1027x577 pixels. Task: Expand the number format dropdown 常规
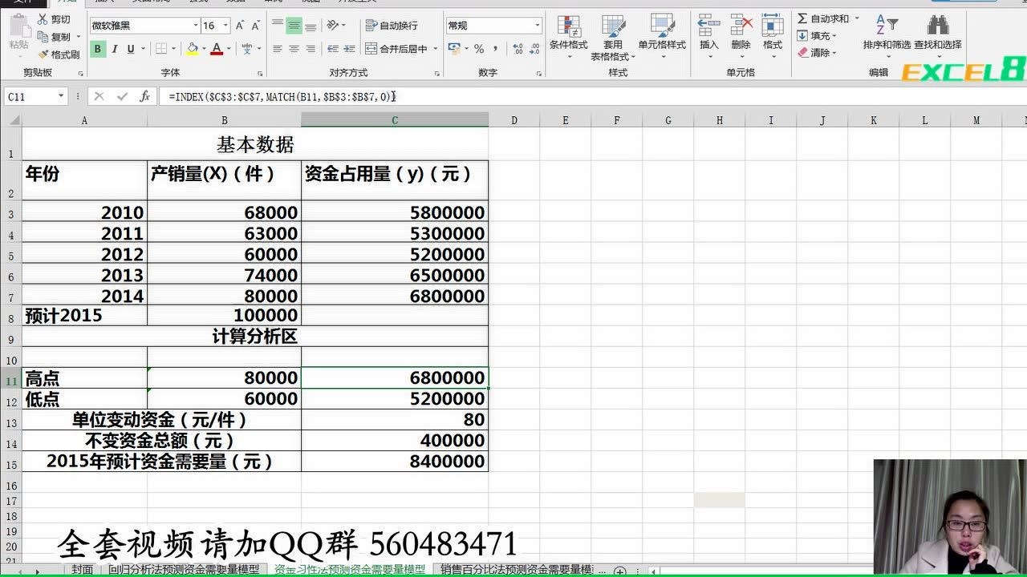click(537, 26)
